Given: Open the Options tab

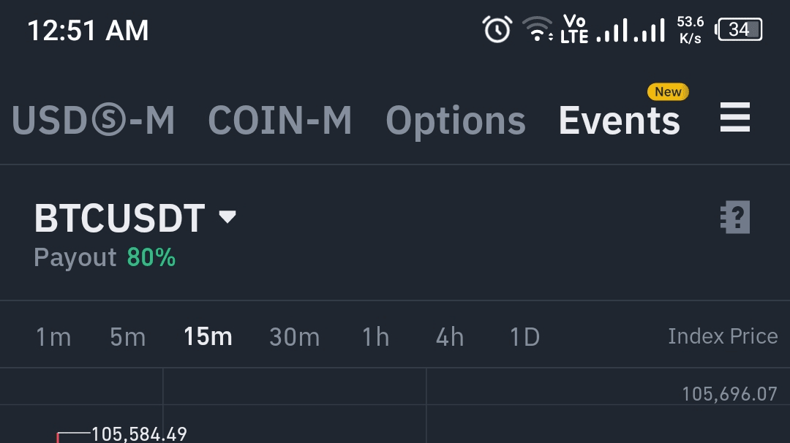Looking at the screenshot, I should tap(455, 120).
